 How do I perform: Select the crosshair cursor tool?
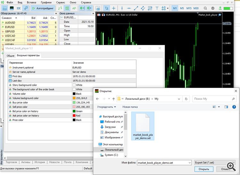pos(114,8)
